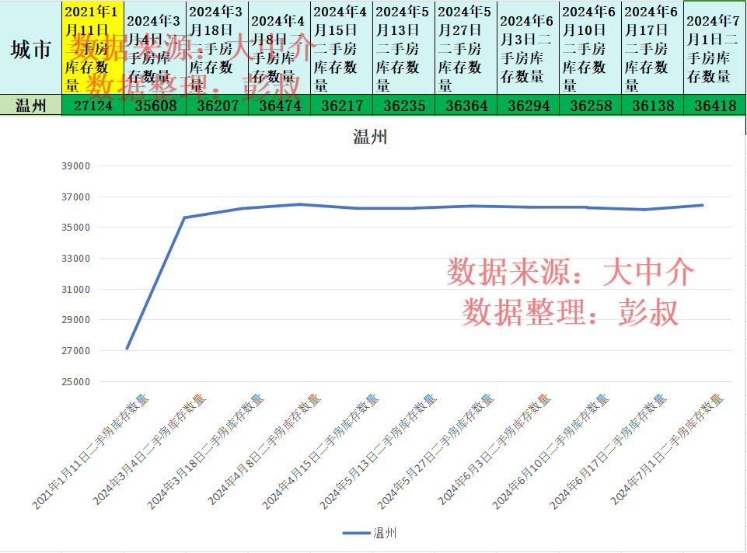Select the cell with value 36474
The image size is (747, 553).
[279, 105]
